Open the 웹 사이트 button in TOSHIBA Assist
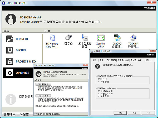The height and width of the screenshot is (118, 158). pos(9,114)
